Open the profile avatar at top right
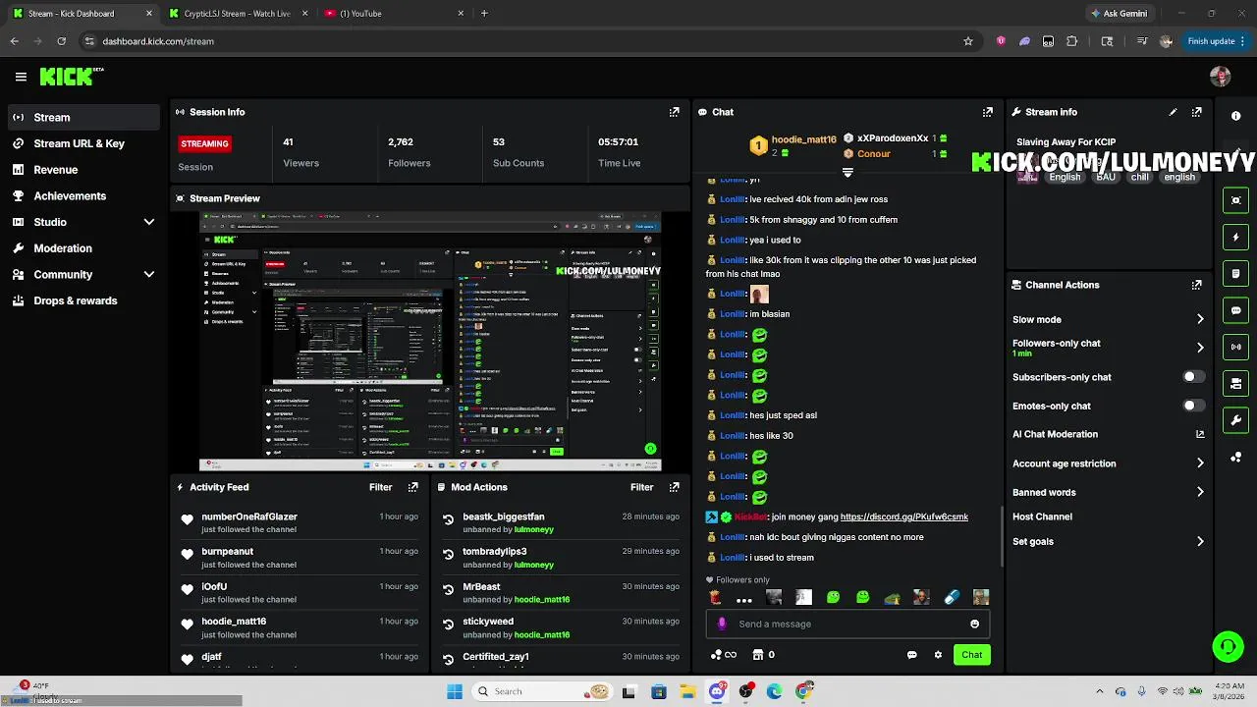The height and width of the screenshot is (707, 1257). [x=1221, y=77]
